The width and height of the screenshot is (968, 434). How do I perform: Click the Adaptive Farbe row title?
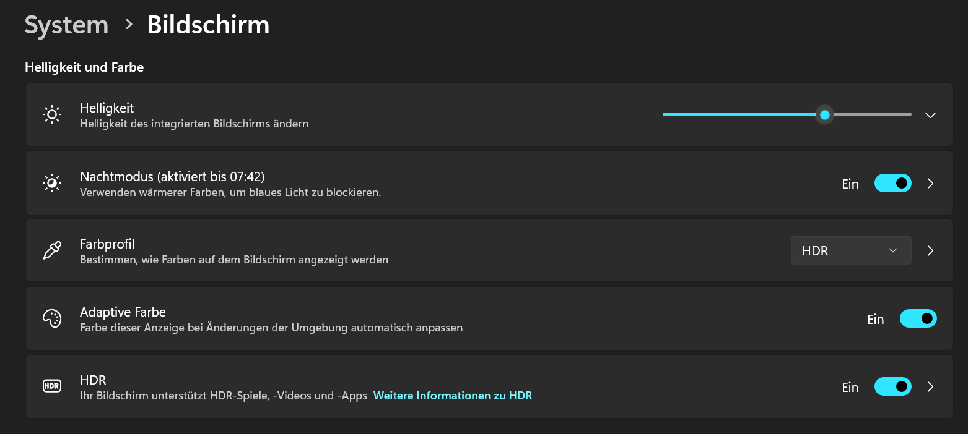tap(123, 312)
